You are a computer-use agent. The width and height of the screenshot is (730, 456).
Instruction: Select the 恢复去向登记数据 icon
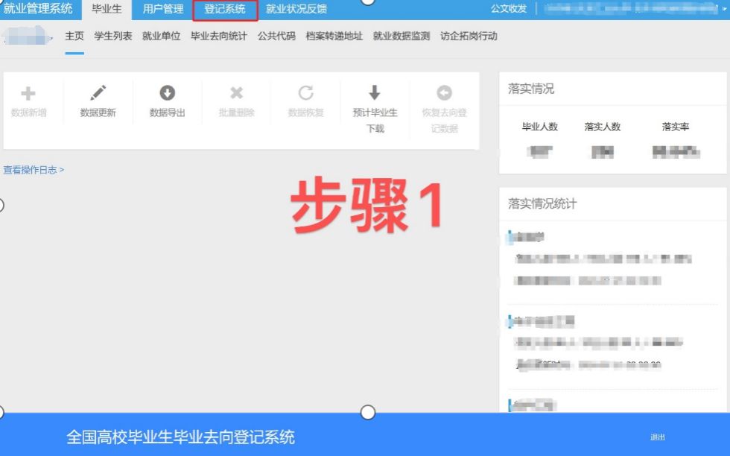click(x=444, y=95)
